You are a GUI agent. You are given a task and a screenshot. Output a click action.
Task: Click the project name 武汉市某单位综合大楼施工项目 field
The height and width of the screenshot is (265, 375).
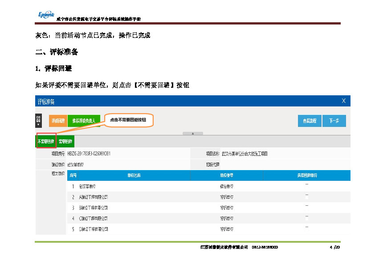pos(244,154)
